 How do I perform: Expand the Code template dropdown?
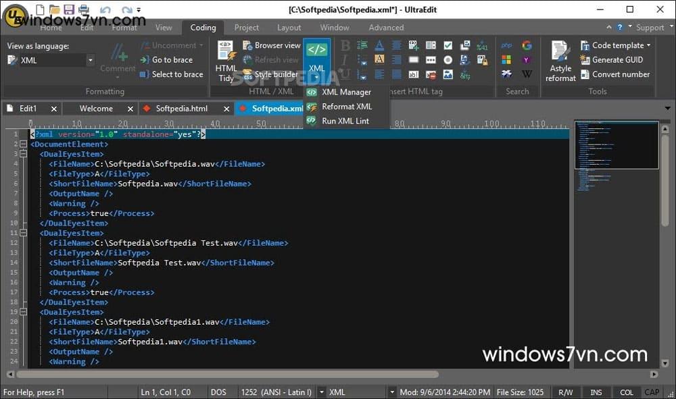(648, 45)
